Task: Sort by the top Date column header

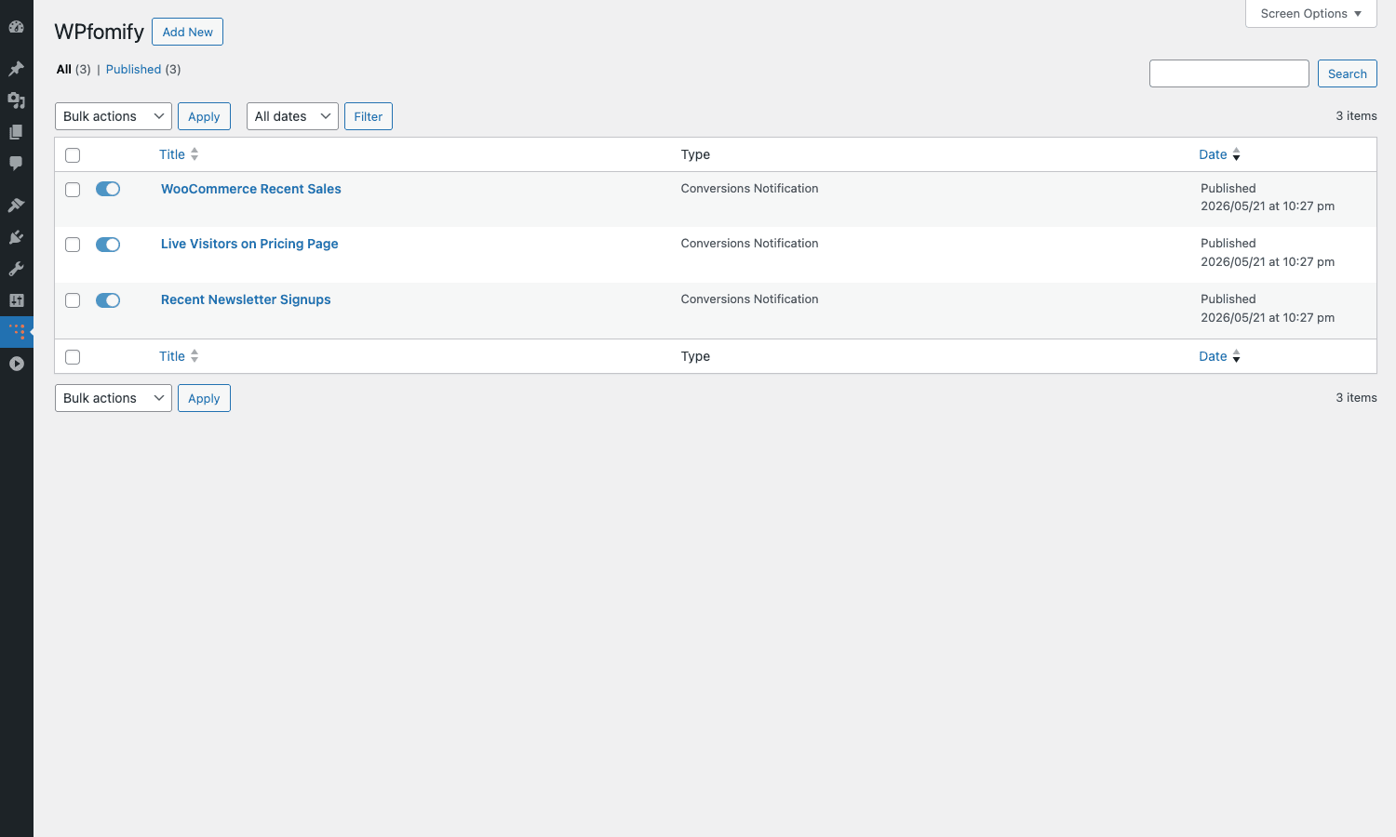Action: tap(1213, 154)
